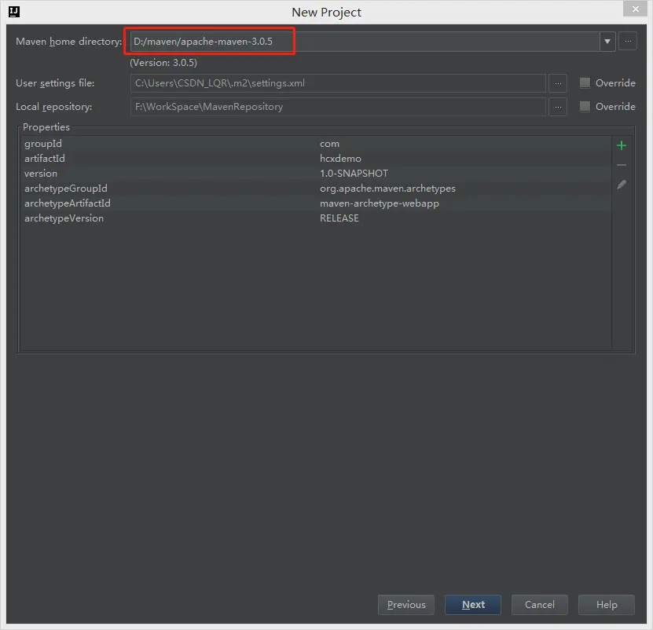Click the value 'maven-archetype-webapp'

pyautogui.click(x=379, y=203)
